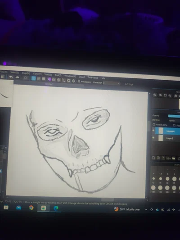180x240 pixels.
Task: Open the Correction dropdown
Action: [x=111, y=83]
